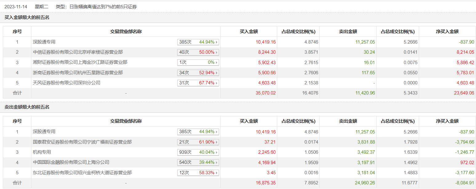Open 中国国际金融上海分公司 link
The image size is (476, 189).
(x=71, y=162)
